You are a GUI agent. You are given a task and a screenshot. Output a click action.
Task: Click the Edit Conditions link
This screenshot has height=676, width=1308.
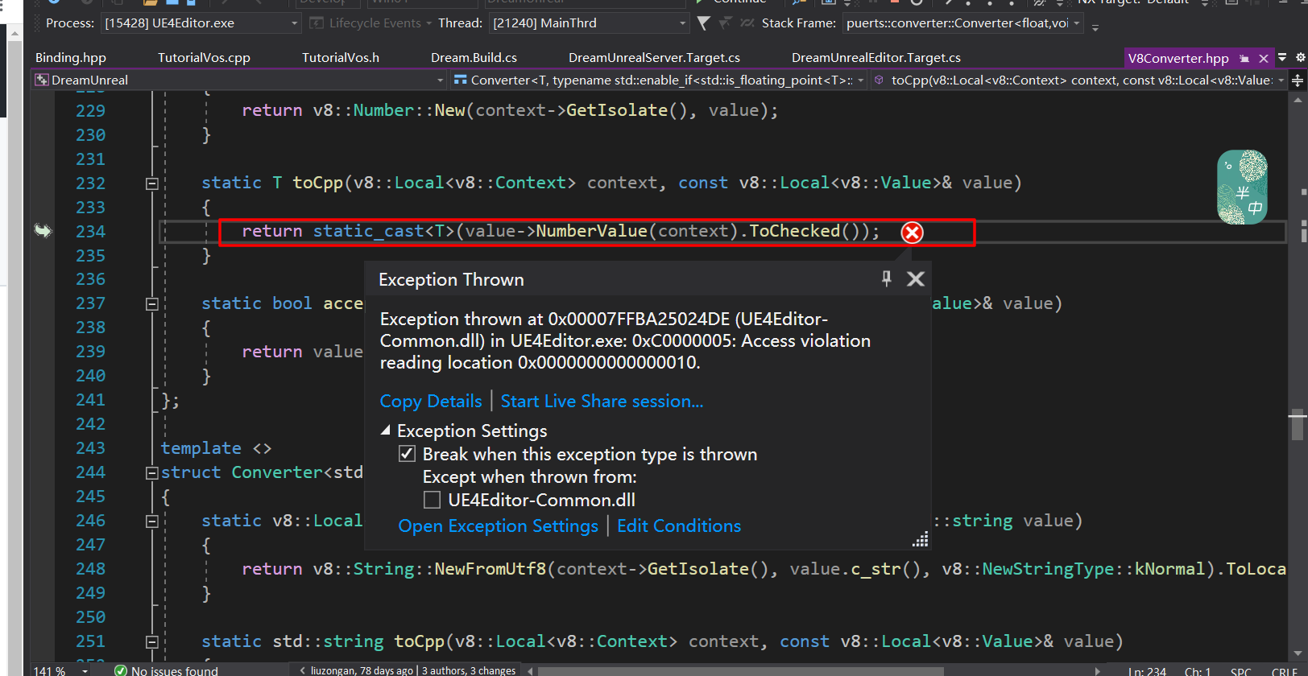(x=679, y=526)
